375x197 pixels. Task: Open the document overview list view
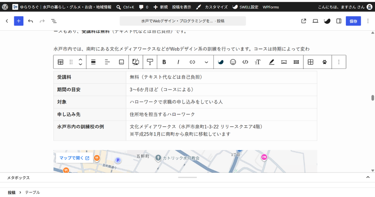click(x=54, y=21)
